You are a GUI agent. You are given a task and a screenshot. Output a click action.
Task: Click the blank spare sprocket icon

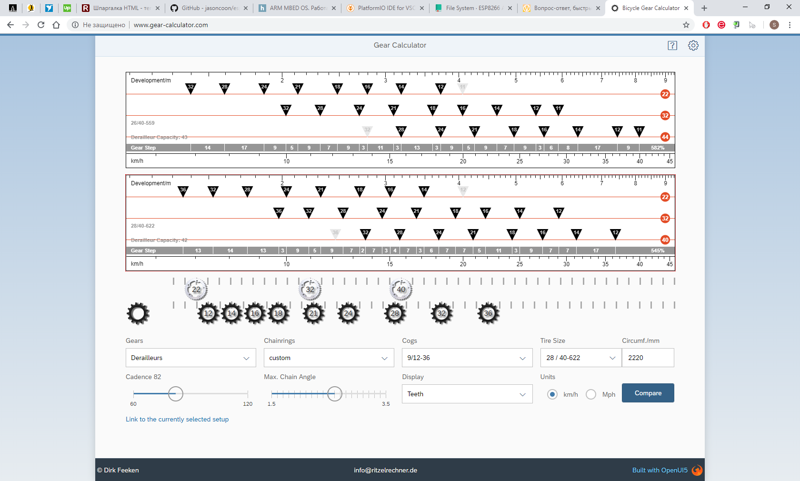pyautogui.click(x=138, y=313)
